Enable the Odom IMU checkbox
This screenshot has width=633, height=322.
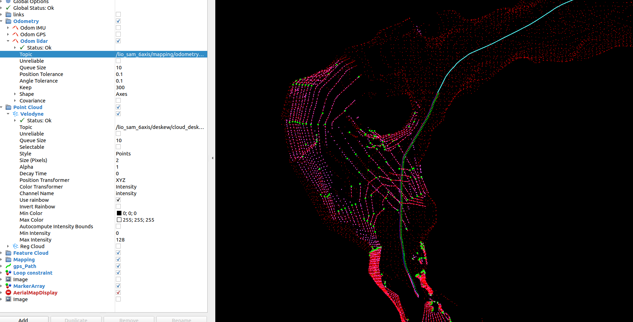pyautogui.click(x=118, y=28)
